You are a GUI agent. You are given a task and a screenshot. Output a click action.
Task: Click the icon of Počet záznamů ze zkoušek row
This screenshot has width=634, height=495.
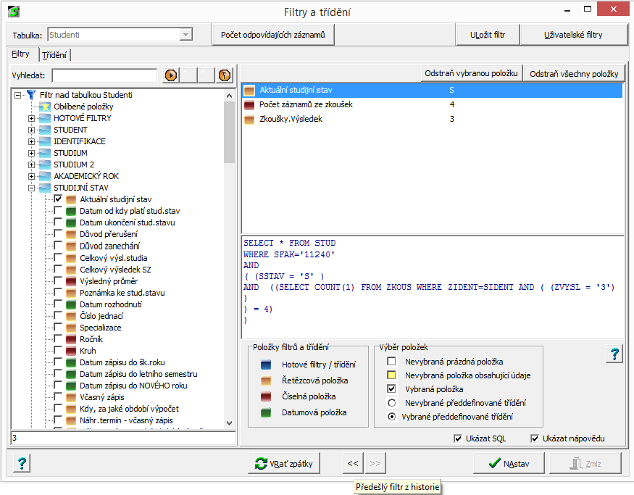click(x=250, y=105)
